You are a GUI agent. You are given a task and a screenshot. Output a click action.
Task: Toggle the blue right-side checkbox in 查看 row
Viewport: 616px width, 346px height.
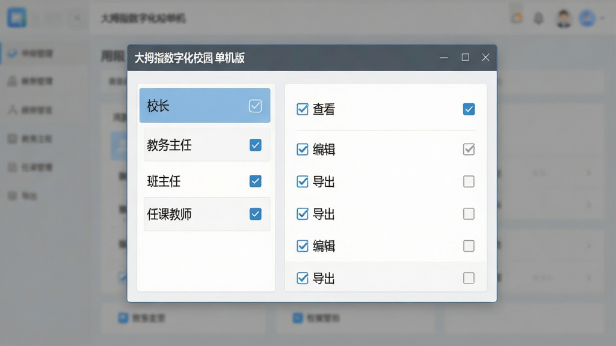[469, 109]
